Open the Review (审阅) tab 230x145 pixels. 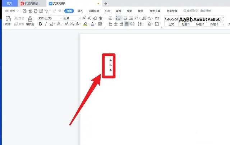(119, 11)
